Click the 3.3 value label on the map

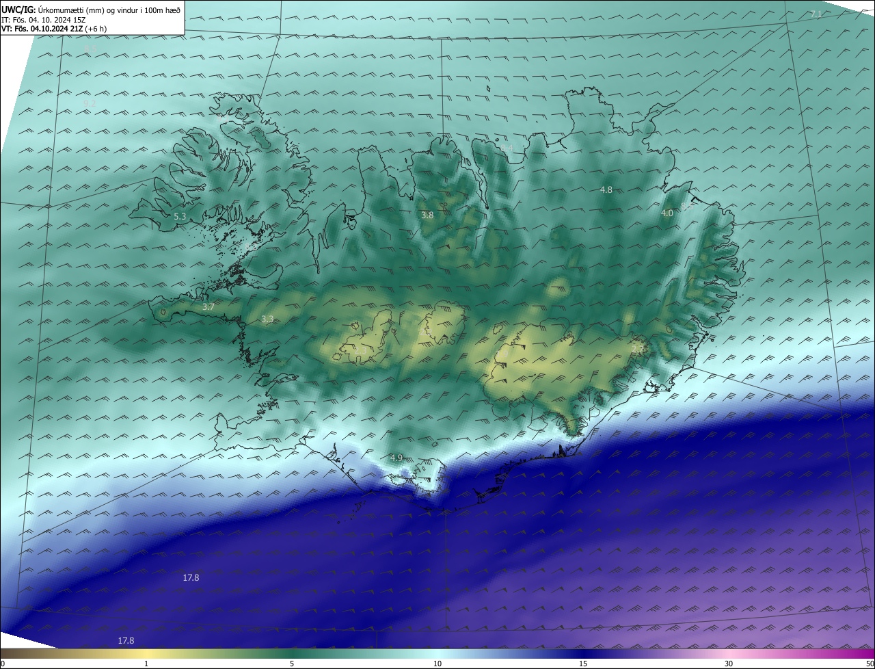pyautogui.click(x=267, y=319)
